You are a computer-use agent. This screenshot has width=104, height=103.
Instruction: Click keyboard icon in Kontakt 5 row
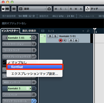[x=28, y=88]
